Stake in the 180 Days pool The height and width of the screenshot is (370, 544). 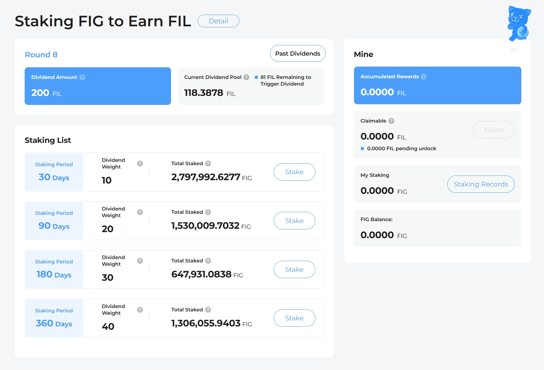[x=294, y=269]
